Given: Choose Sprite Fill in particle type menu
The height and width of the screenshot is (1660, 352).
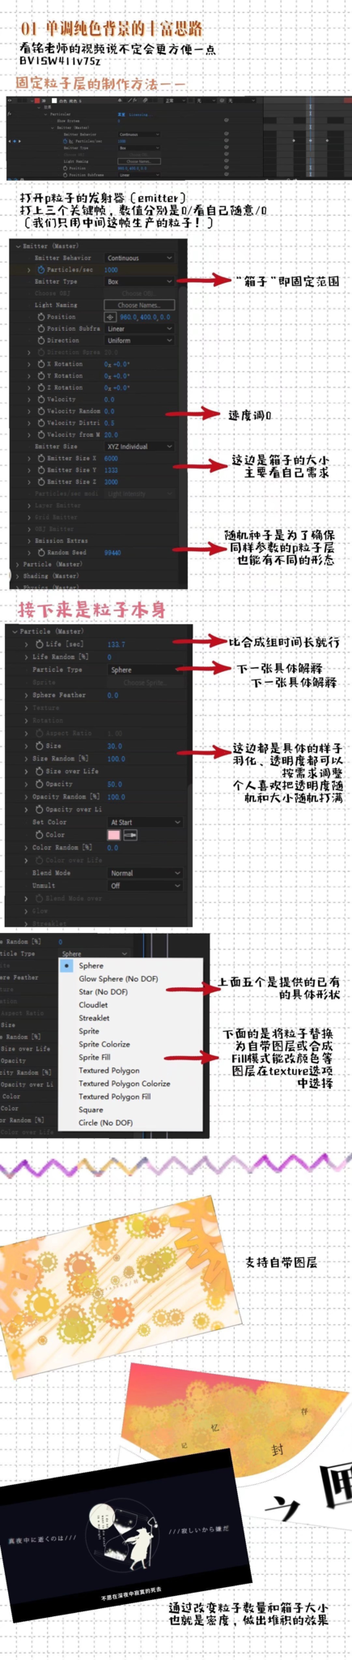Looking at the screenshot, I should [95, 1057].
